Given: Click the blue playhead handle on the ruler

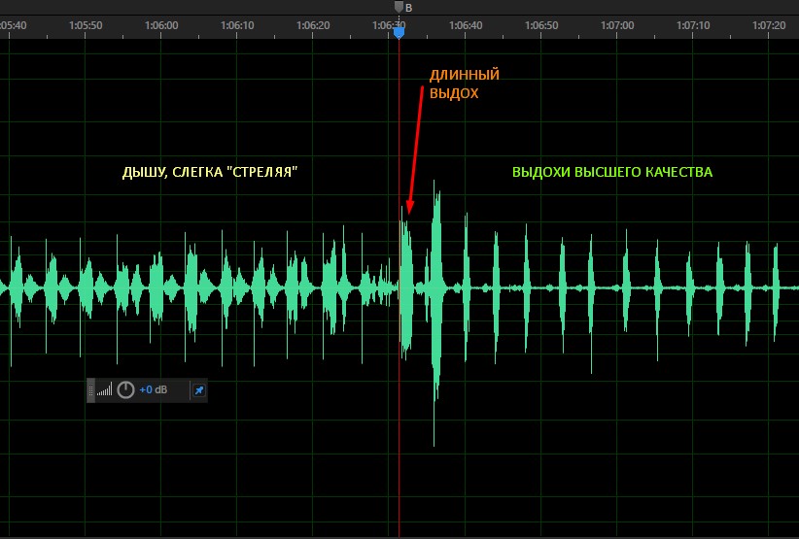Looking at the screenshot, I should click(399, 33).
